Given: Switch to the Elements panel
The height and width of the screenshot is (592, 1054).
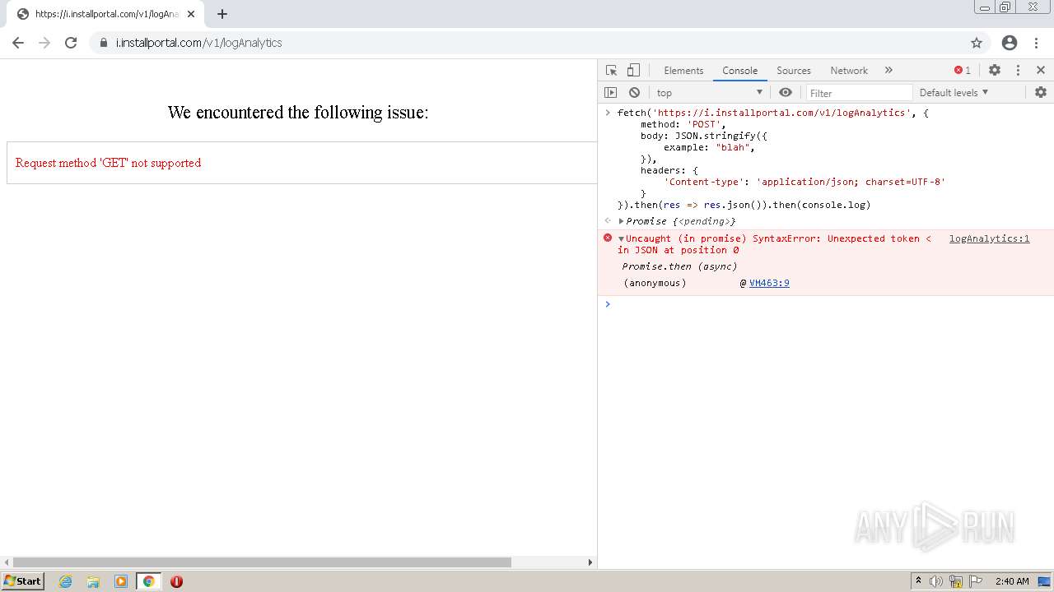Looking at the screenshot, I should click(x=683, y=71).
